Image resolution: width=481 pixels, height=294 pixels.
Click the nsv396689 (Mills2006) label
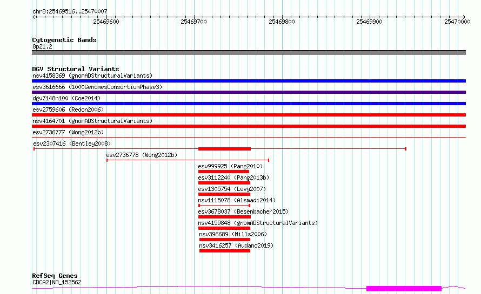pyautogui.click(x=233, y=234)
